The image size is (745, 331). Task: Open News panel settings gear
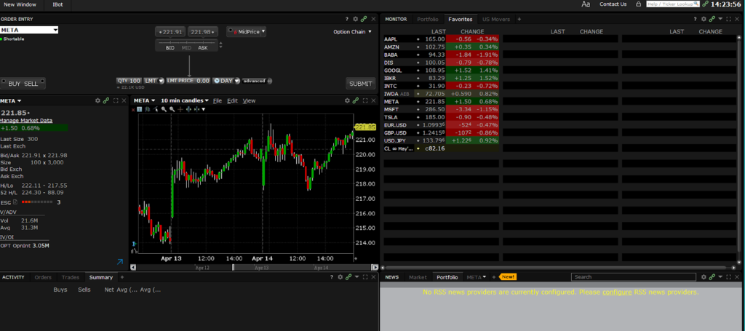point(704,277)
